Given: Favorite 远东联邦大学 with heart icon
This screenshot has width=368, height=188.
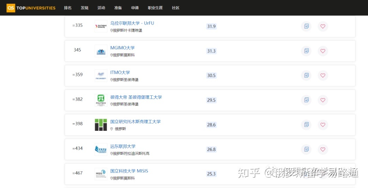Looking at the screenshot, I should (x=323, y=149).
